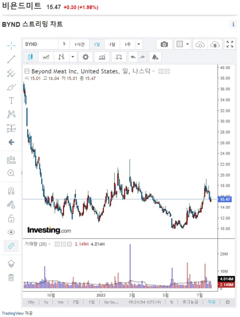The width and height of the screenshot is (240, 317).
Task: Set chart range to 7일
Action: click(x=76, y=302)
